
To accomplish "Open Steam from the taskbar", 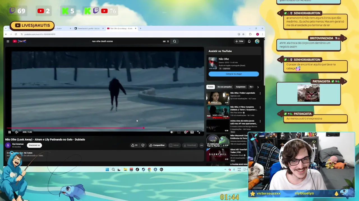I will point(143,169).
